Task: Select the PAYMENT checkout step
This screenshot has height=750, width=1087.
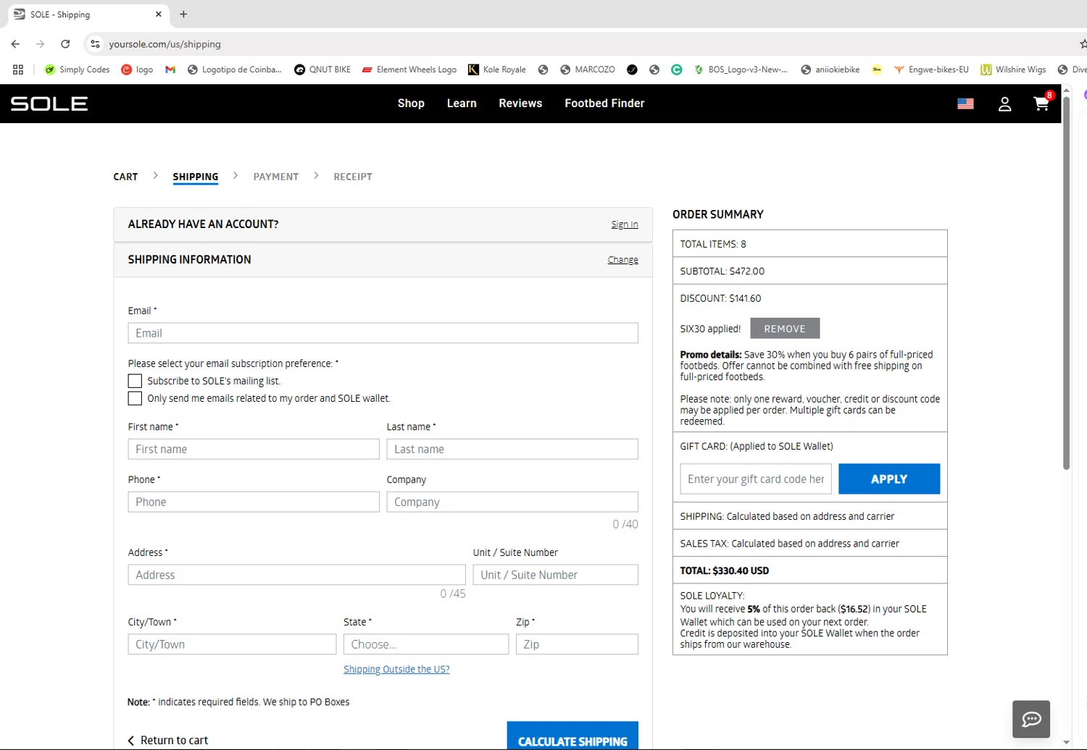Action: 276,177
